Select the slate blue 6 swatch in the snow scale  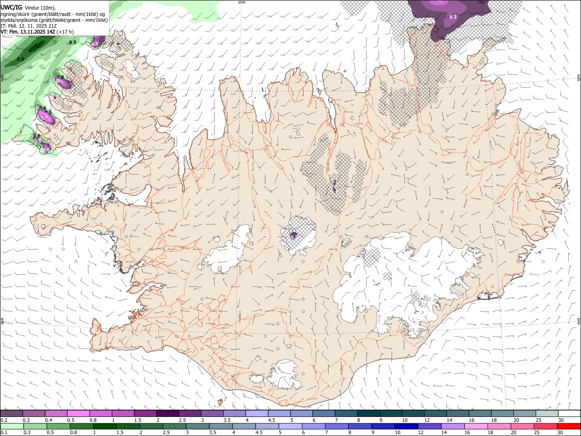coord(323,414)
